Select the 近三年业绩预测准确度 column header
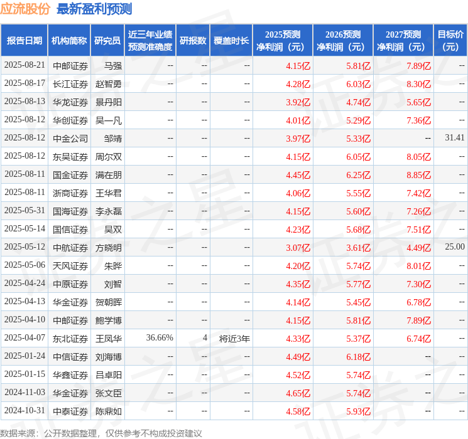Viewport: 468px width, 439px height. point(150,41)
